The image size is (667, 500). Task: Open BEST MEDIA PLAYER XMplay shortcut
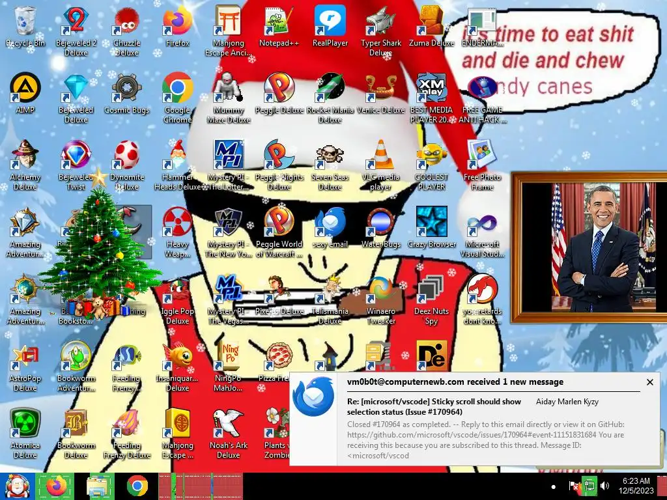point(431,98)
